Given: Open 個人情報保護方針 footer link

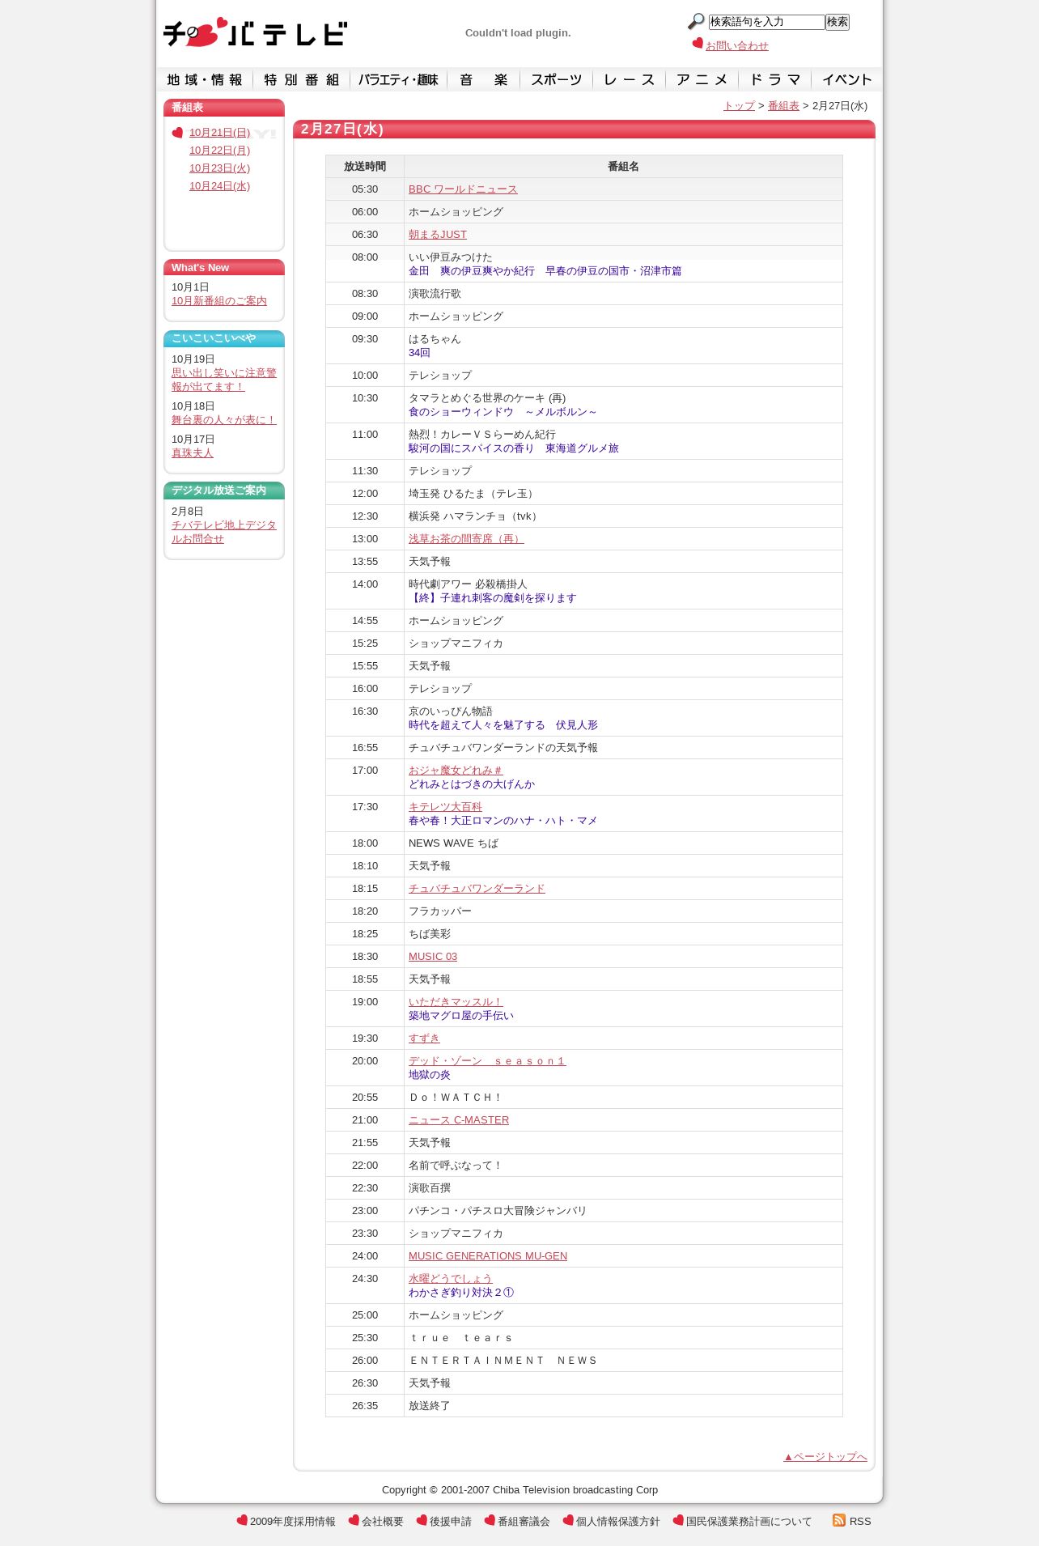Looking at the screenshot, I should coord(618,1522).
